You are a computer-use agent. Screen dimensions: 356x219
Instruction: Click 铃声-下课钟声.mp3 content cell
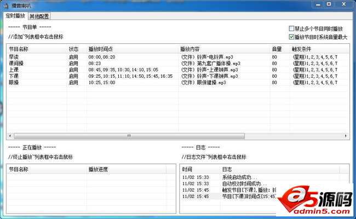(209, 76)
